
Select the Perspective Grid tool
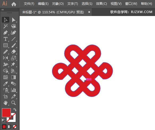14,71
